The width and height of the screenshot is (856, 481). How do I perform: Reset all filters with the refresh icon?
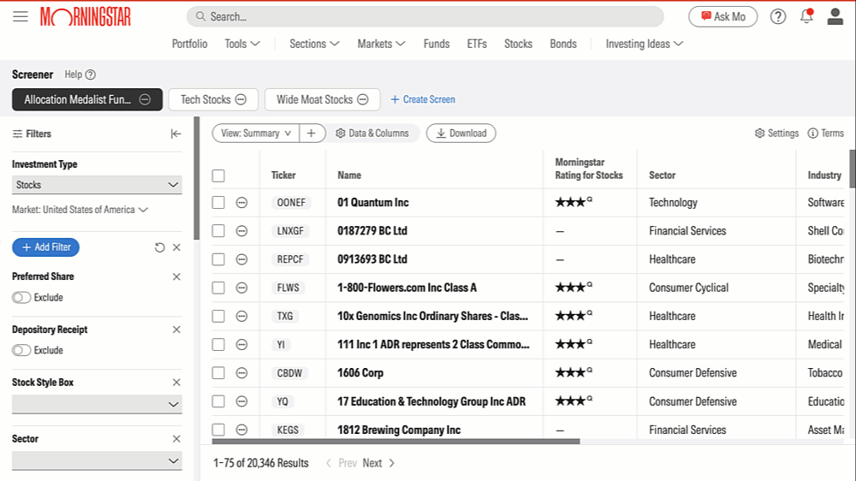tap(159, 247)
